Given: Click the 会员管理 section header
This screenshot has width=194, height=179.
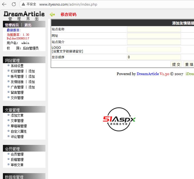Looking at the screenshot, I should pyautogui.click(x=24, y=148).
